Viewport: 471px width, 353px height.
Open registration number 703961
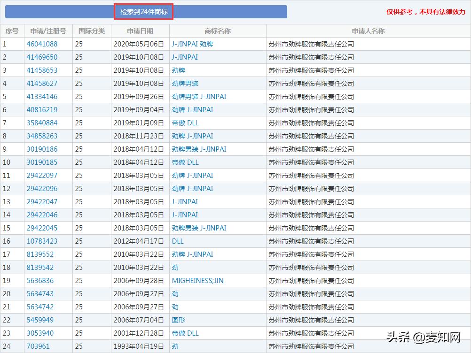[38, 346]
